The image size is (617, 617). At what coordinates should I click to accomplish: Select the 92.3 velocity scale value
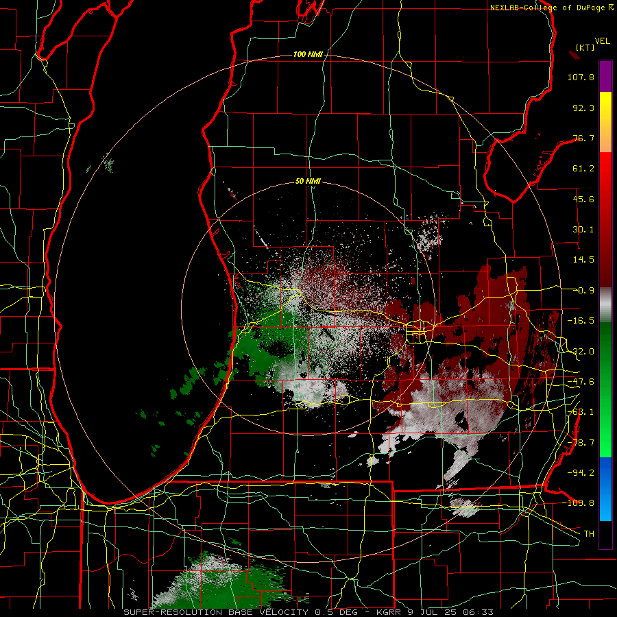[x=583, y=108]
